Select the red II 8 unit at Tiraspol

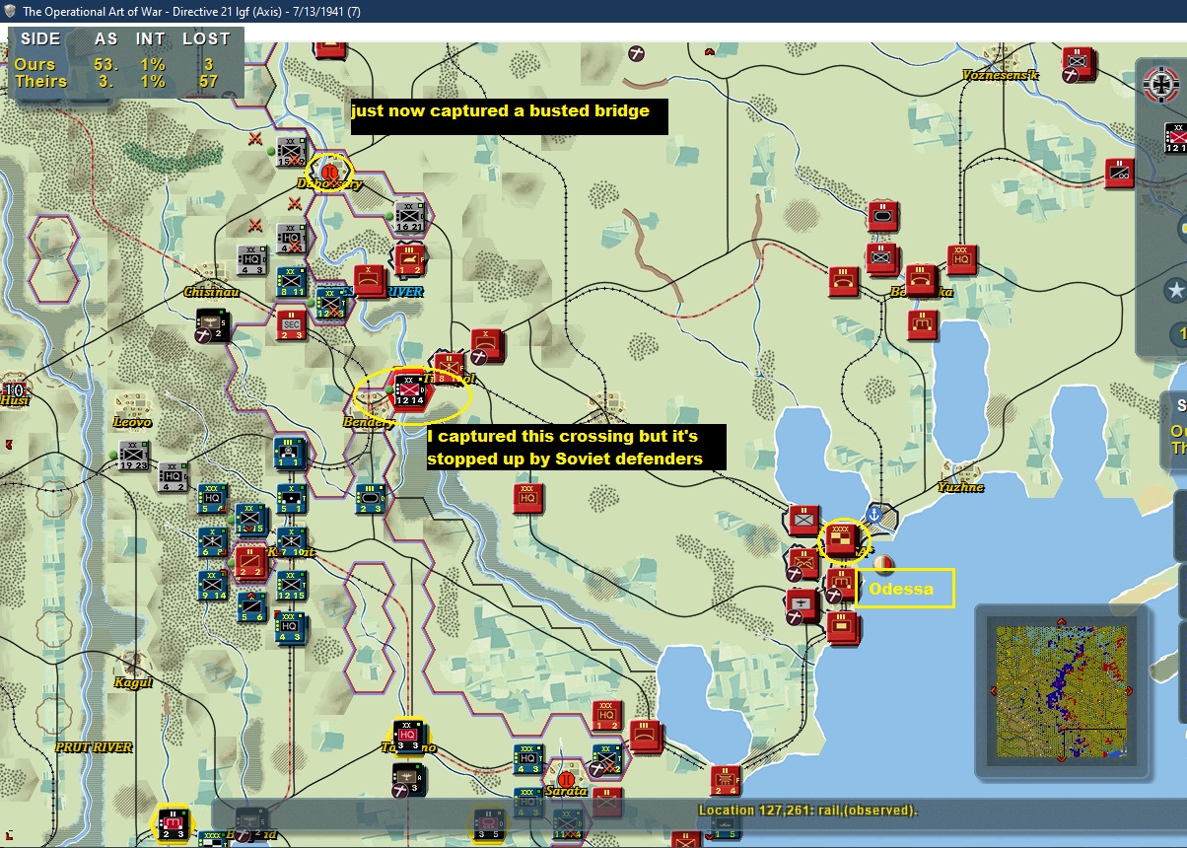pyautogui.click(x=449, y=368)
